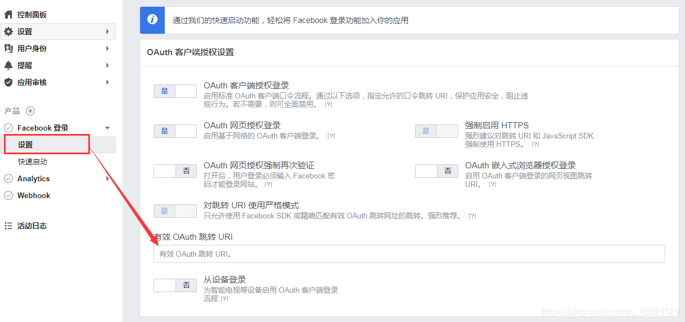The image size is (685, 322).
Task: Click the shield icon beside 应用审核
Action: (x=8, y=82)
